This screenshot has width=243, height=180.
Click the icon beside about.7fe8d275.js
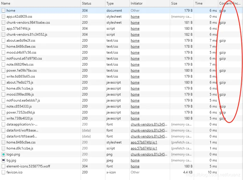[x=3, y=82]
